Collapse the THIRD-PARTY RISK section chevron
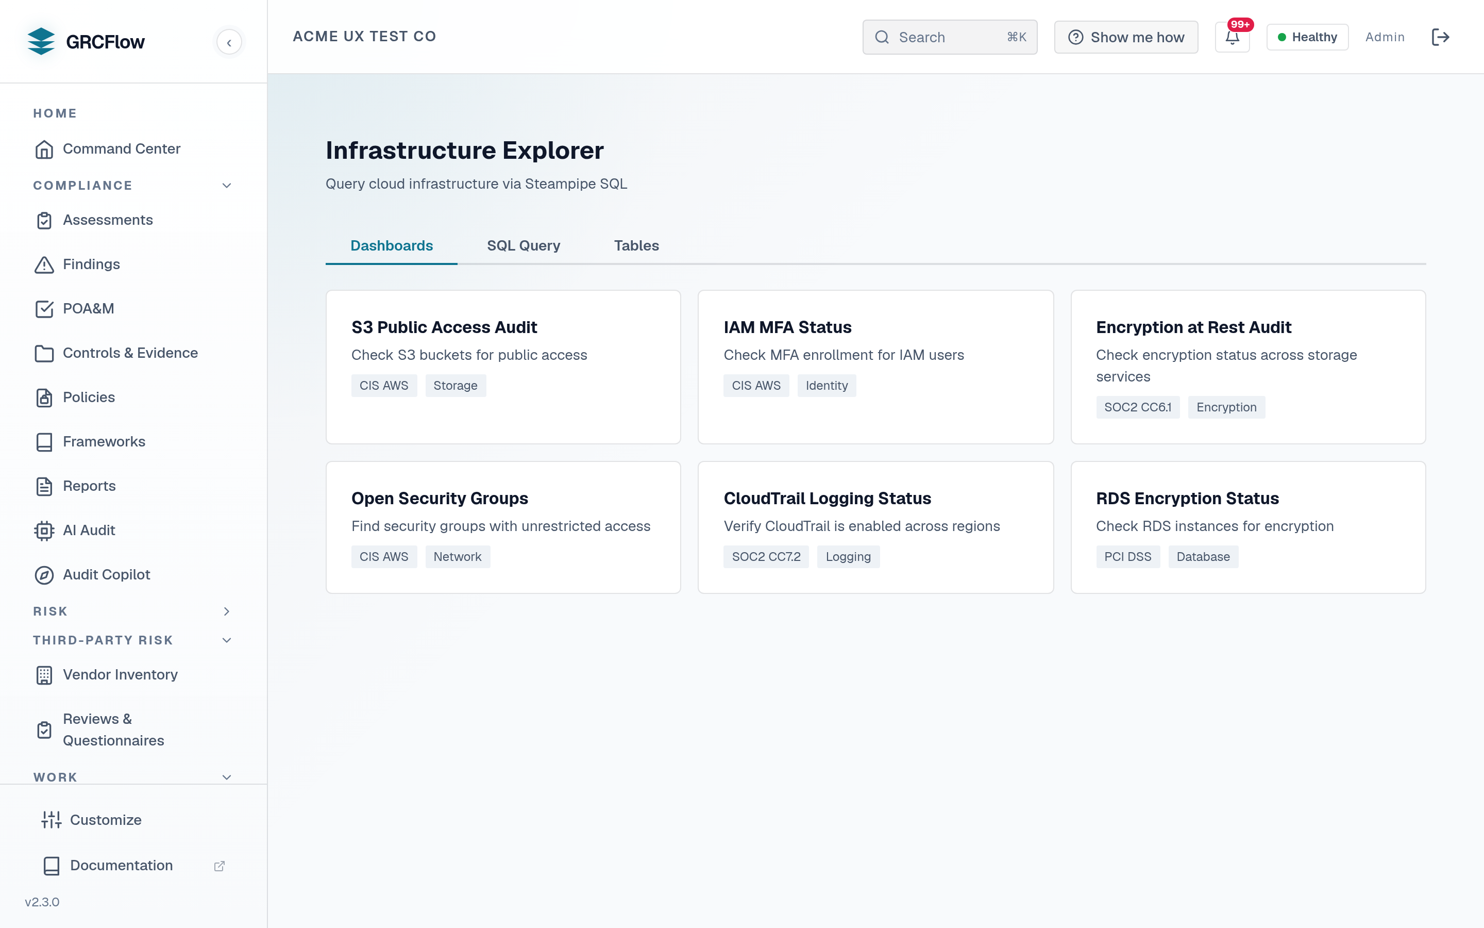 pos(227,640)
